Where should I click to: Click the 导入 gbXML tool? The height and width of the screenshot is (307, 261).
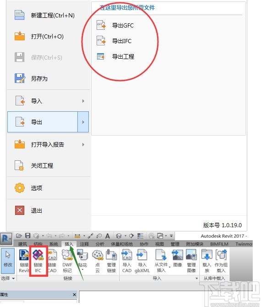[142, 261]
